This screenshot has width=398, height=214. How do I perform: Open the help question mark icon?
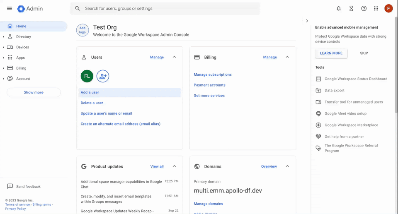[x=364, y=9]
